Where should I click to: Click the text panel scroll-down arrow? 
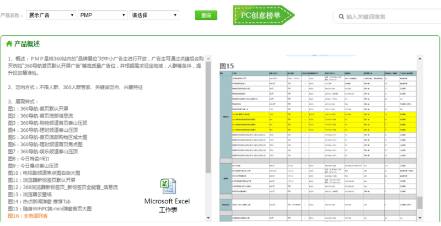208,218
